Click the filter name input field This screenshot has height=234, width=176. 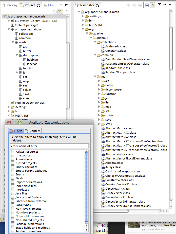click(x=49, y=146)
